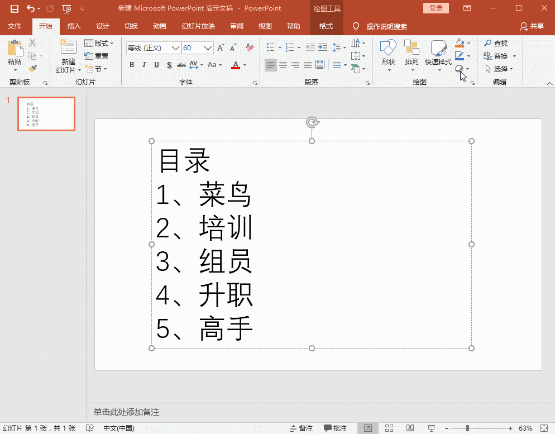Apply bold formatting
Image resolution: width=555 pixels, height=434 pixels.
pyautogui.click(x=132, y=65)
